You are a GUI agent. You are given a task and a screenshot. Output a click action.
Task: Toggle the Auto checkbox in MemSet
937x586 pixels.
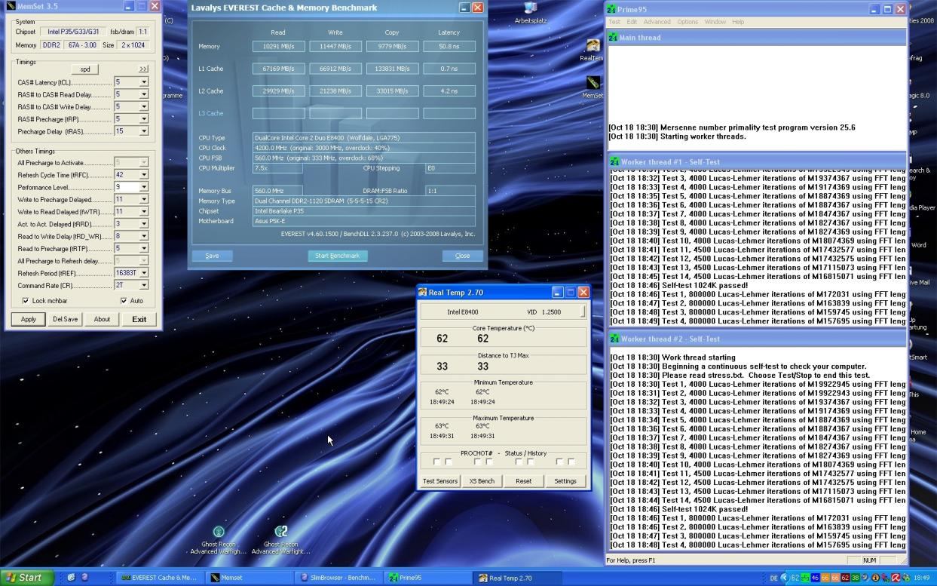(x=124, y=300)
